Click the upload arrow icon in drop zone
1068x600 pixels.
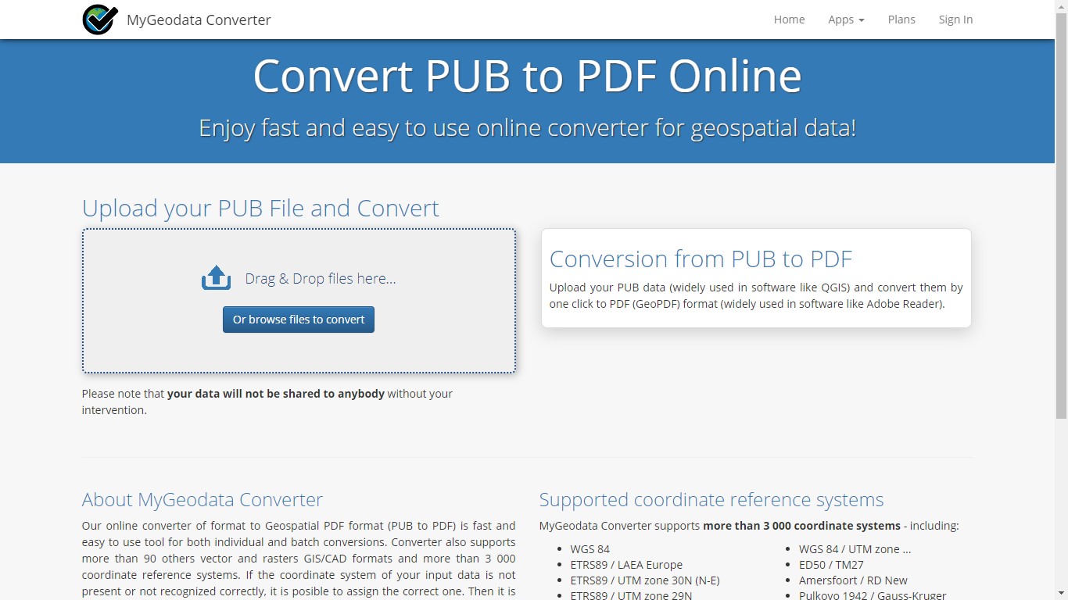(217, 278)
